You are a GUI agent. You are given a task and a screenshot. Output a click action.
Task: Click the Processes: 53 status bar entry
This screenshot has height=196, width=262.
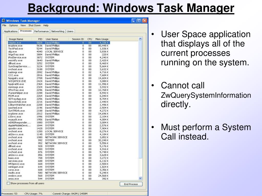click(9, 194)
